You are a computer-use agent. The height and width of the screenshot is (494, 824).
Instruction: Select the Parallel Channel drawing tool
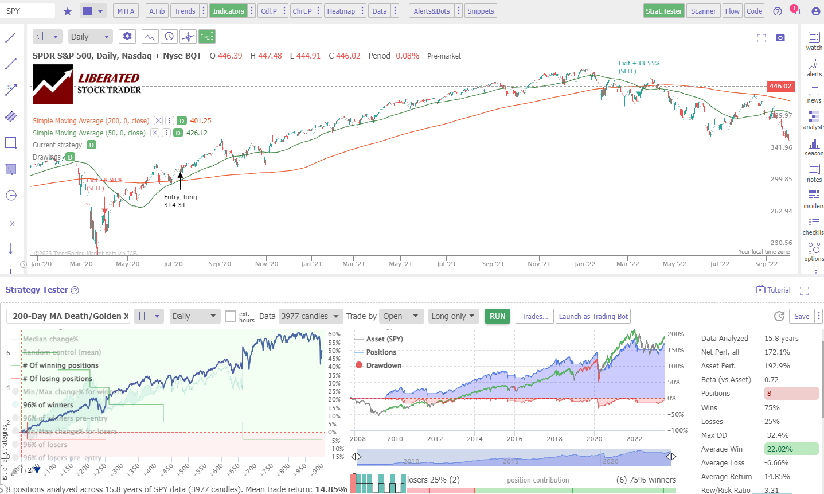(10, 116)
